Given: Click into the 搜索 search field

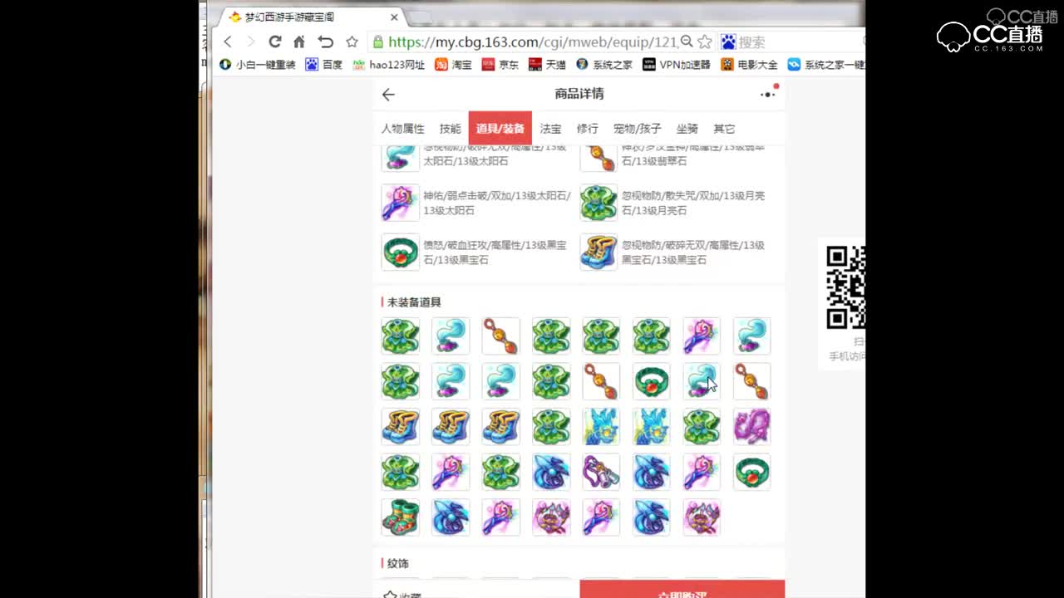Looking at the screenshot, I should [800, 42].
